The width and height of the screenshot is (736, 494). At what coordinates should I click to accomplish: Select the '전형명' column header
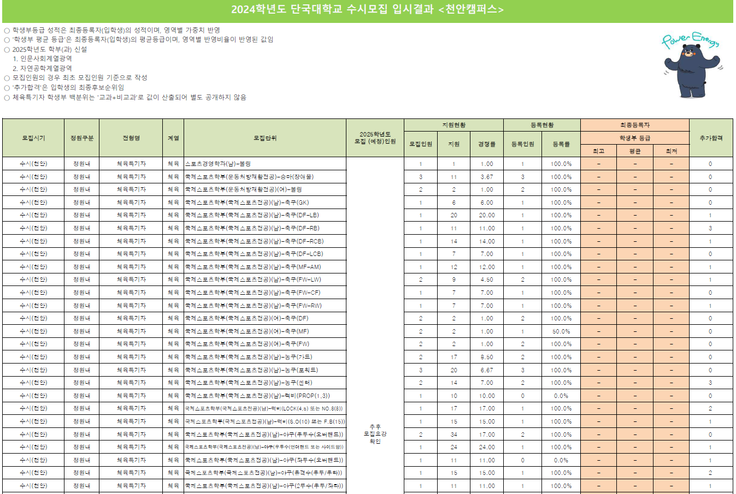pyautogui.click(x=131, y=138)
